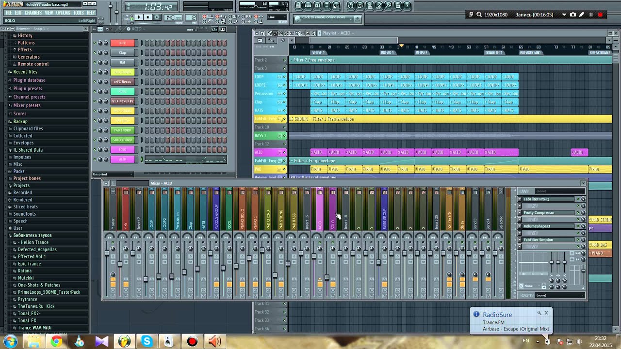Screen dimensions: 621x349
Task: Show the step sequencer via toolbar icon
Action: click(309, 6)
